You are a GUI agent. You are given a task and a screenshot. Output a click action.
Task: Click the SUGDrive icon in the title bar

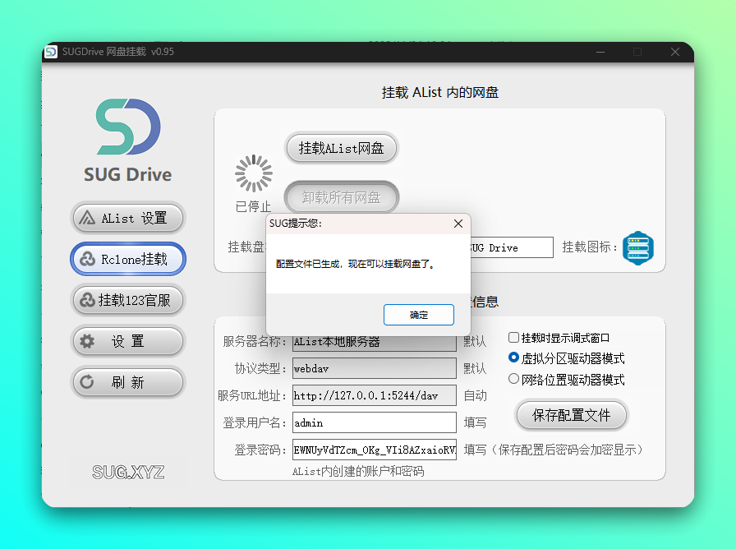(x=51, y=52)
